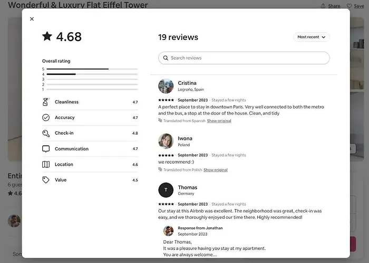
Task: Click the Cleanliness spray bottle icon
Action: tap(45, 102)
